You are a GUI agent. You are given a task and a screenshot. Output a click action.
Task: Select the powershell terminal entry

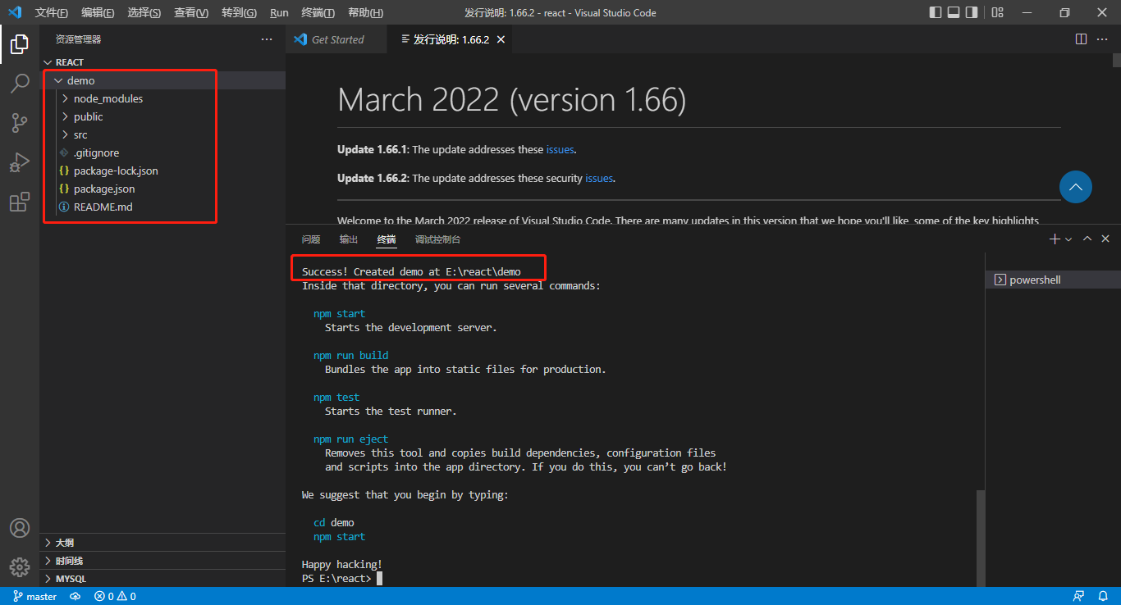[1053, 280]
